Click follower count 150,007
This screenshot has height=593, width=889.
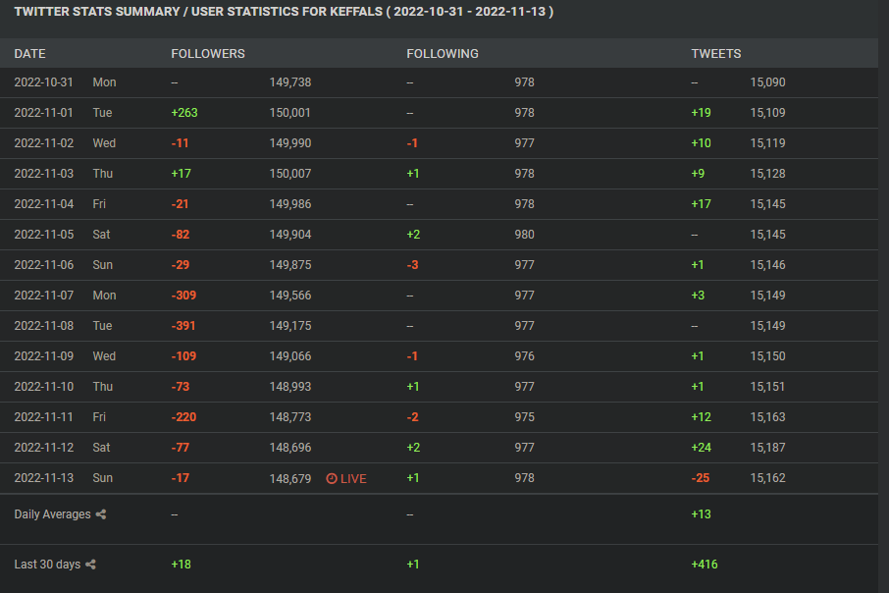coord(290,174)
